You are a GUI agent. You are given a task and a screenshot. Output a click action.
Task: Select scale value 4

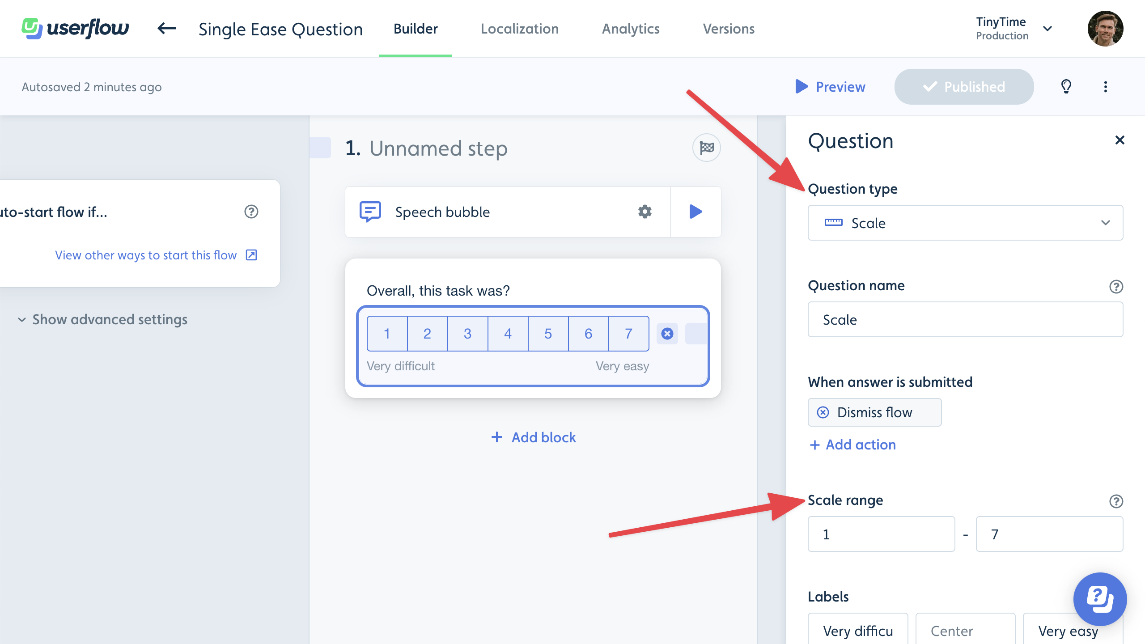[508, 334]
